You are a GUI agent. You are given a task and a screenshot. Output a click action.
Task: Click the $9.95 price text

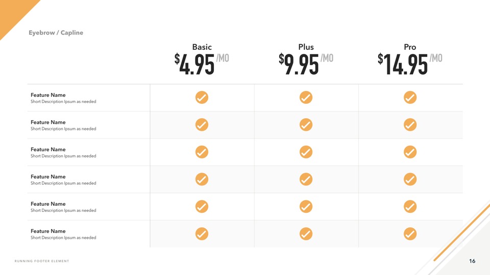click(301, 65)
